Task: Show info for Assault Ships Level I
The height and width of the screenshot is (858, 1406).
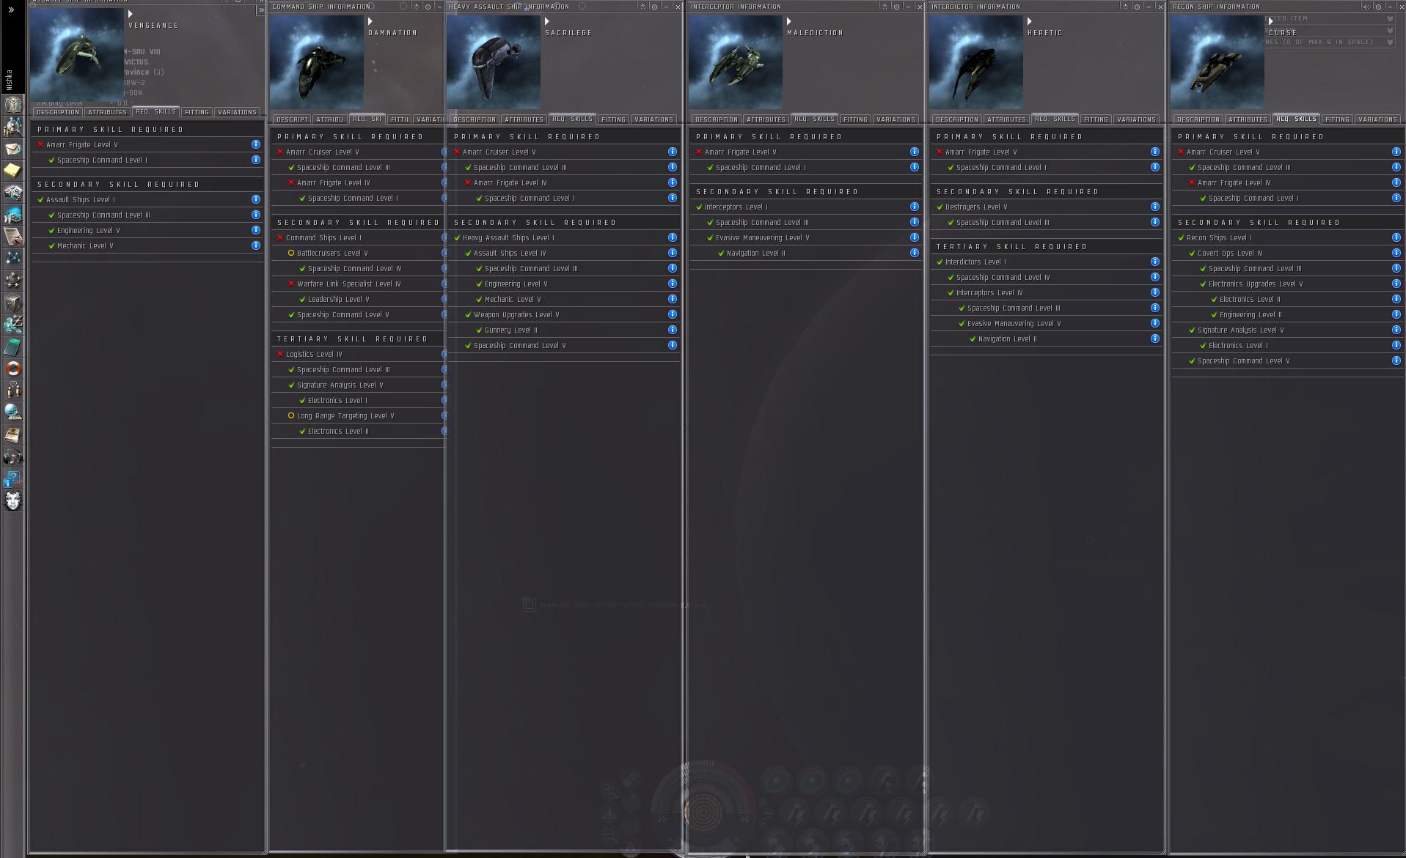Action: [256, 199]
